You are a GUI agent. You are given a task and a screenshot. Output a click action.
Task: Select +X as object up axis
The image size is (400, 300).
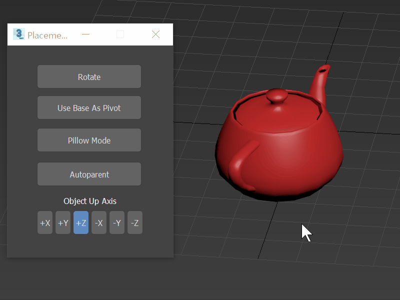[45, 222]
